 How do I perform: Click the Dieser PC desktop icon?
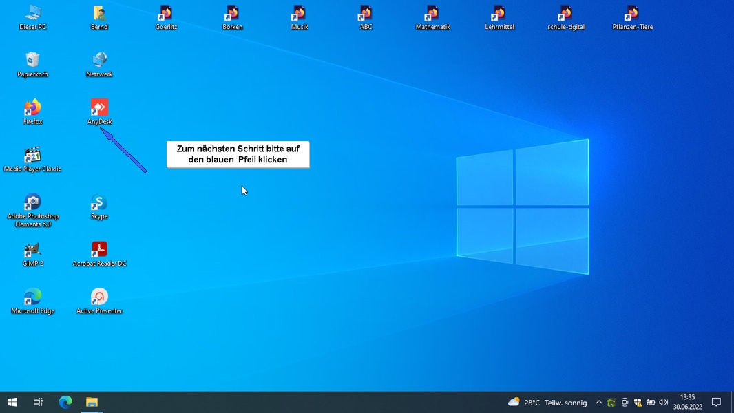(32, 14)
